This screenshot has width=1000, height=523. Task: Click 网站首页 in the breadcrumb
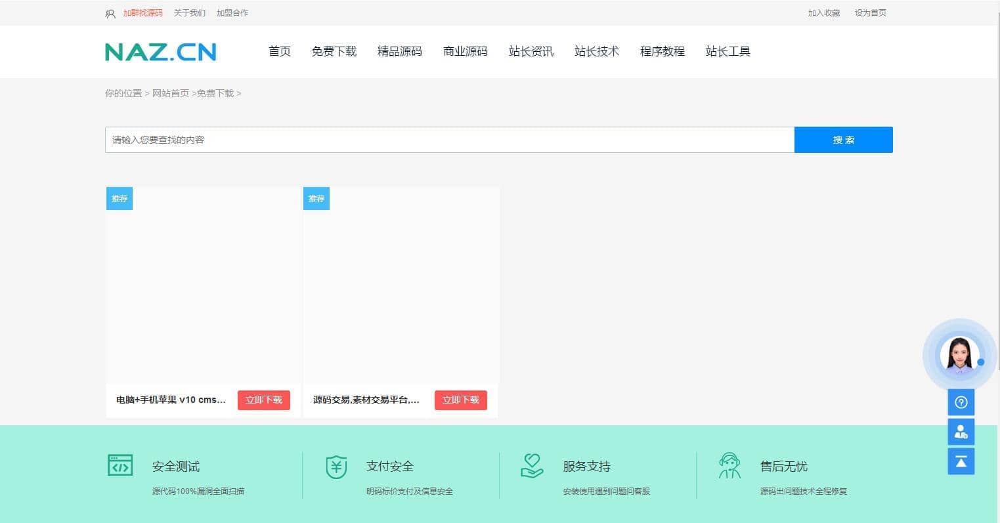tap(171, 93)
